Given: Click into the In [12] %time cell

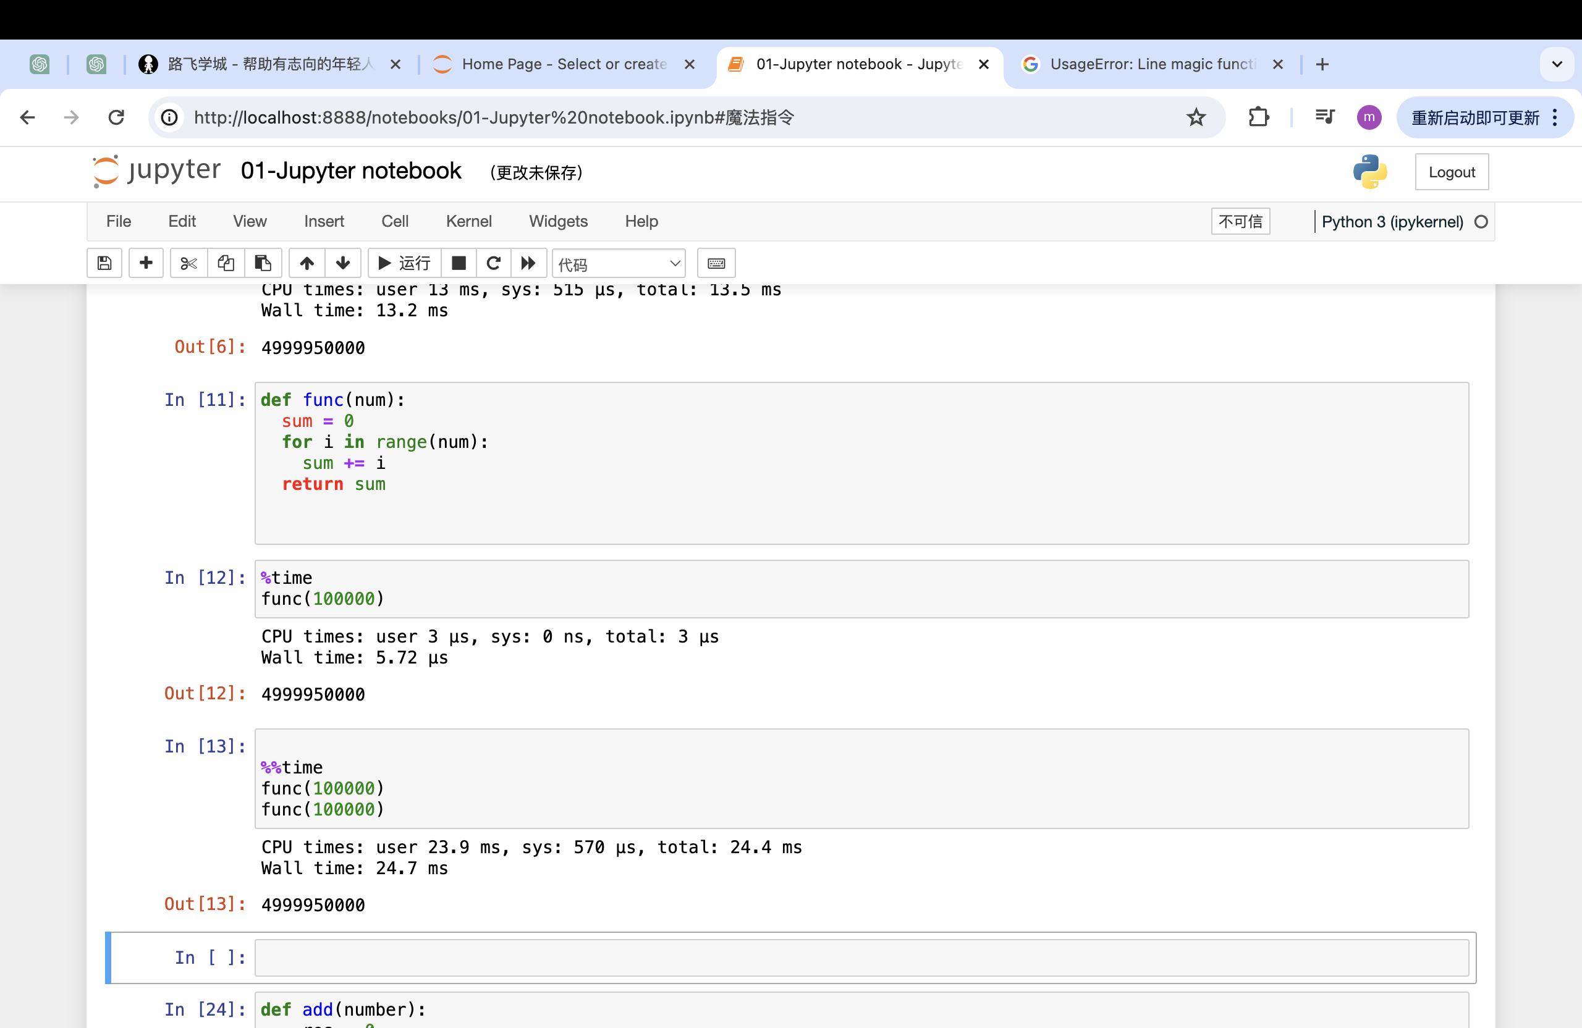Looking at the screenshot, I should click(x=861, y=589).
